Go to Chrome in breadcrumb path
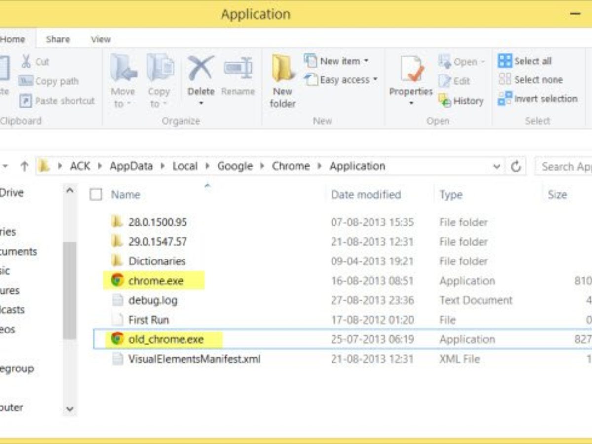The width and height of the screenshot is (592, 444). pyautogui.click(x=291, y=166)
